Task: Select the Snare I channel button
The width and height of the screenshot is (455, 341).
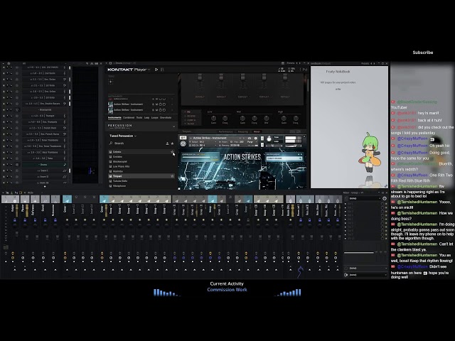Action: pyautogui.click(x=45, y=170)
